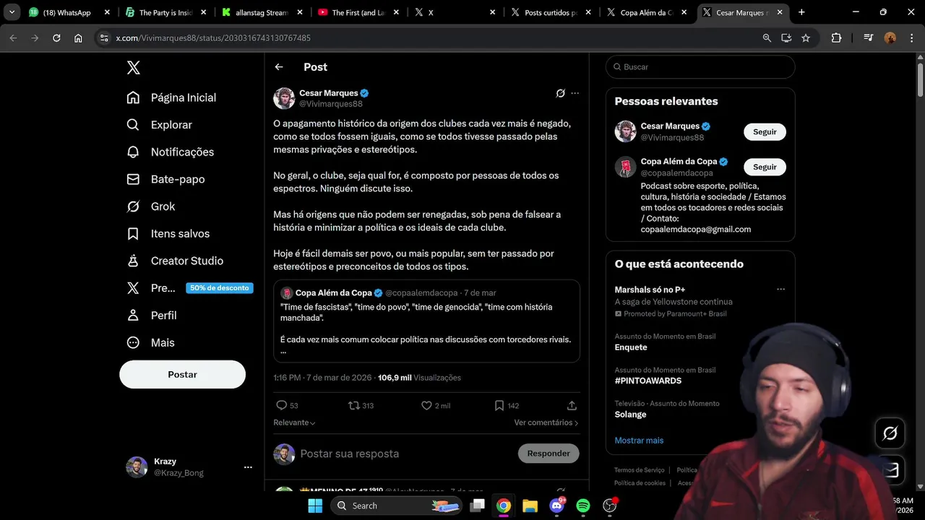Open Chrome tab search dropdown arrow
The width and height of the screenshot is (925, 520).
(12, 12)
